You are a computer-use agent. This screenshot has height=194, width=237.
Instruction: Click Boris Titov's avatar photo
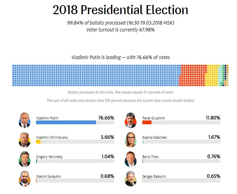coord(131,159)
